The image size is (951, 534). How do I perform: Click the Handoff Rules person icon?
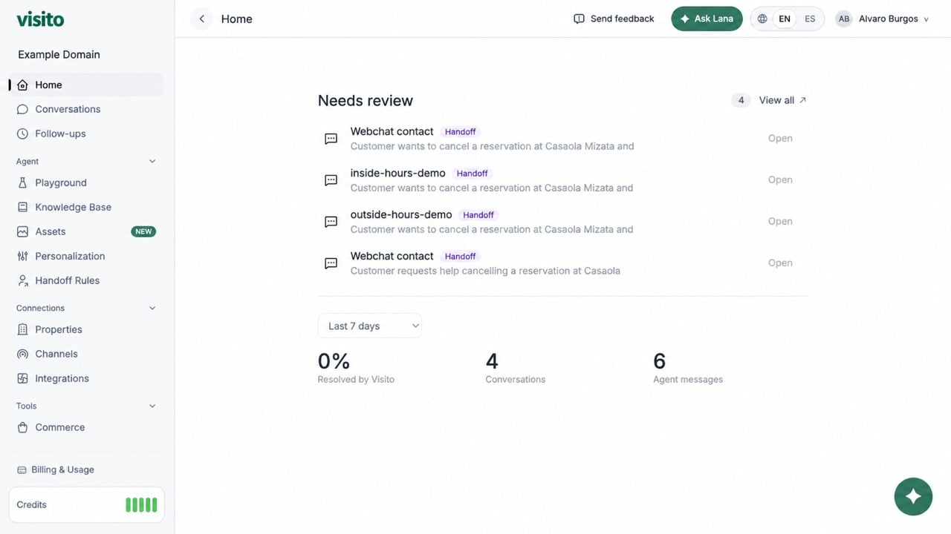(22, 280)
